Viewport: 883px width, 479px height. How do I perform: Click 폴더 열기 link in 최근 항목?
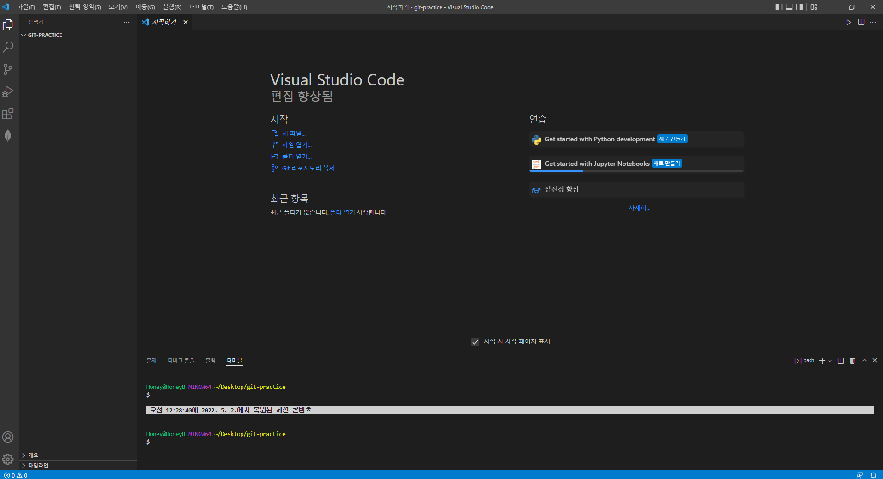pyautogui.click(x=342, y=212)
